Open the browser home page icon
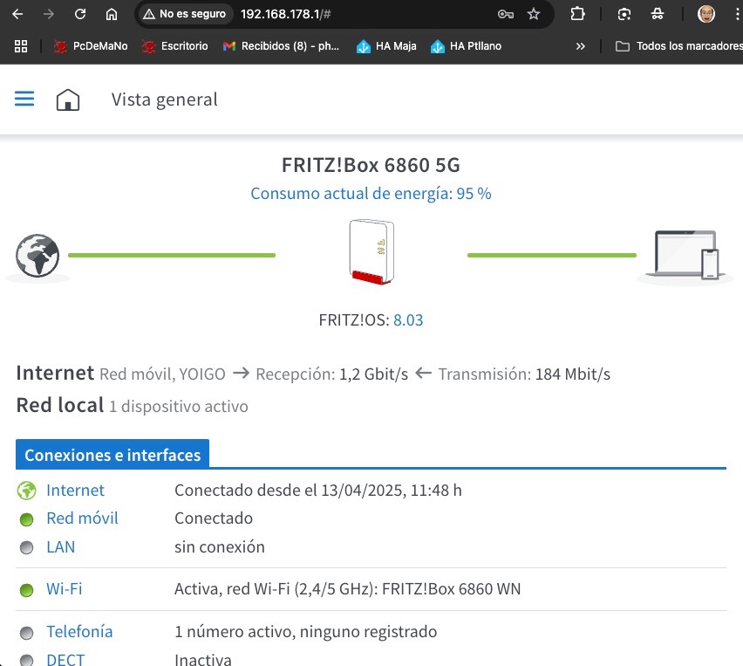Screen dimensions: 743x666 (112, 14)
